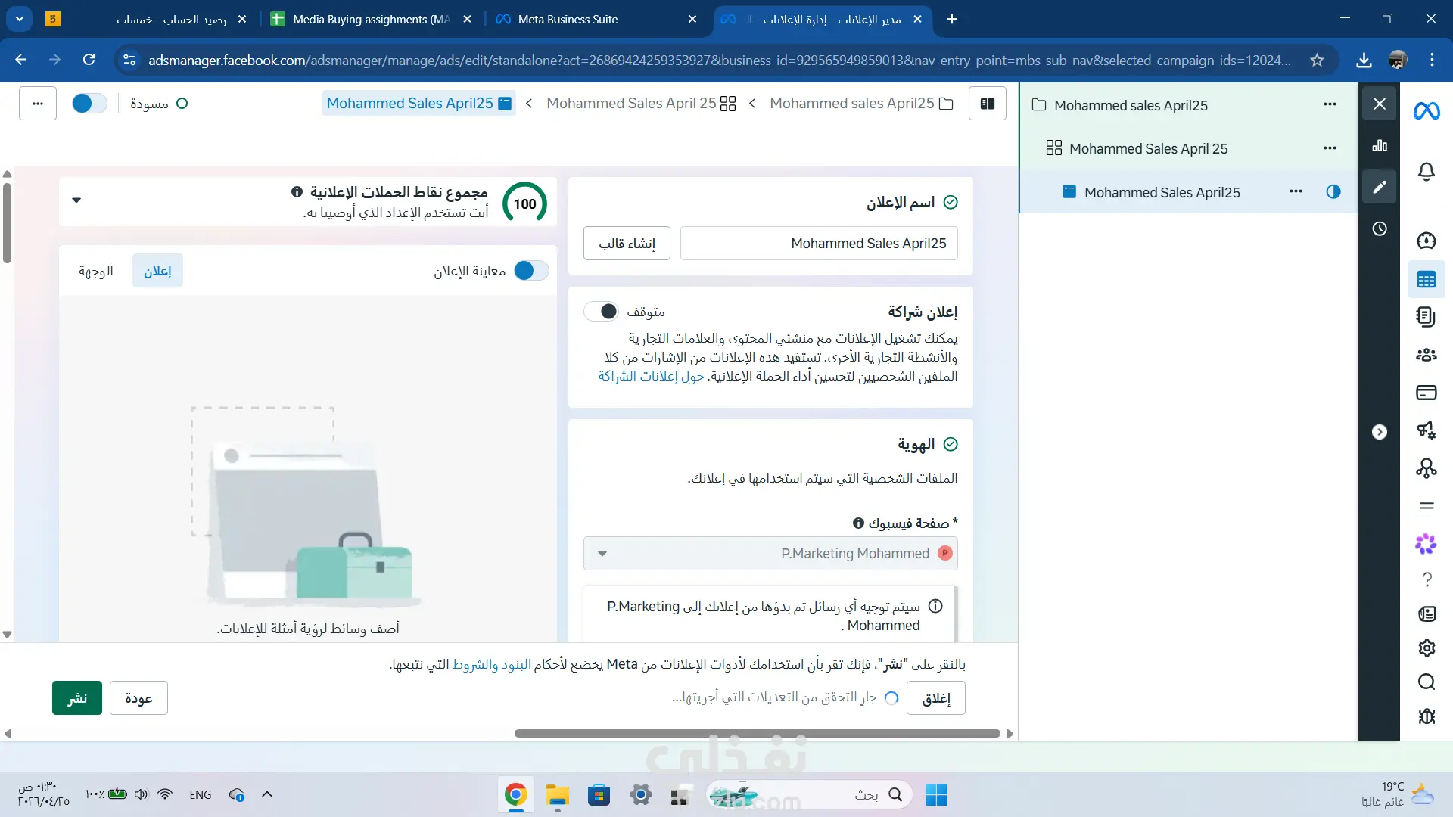Click the 100 campaign score progress ring
1453x817 pixels.
click(x=524, y=203)
